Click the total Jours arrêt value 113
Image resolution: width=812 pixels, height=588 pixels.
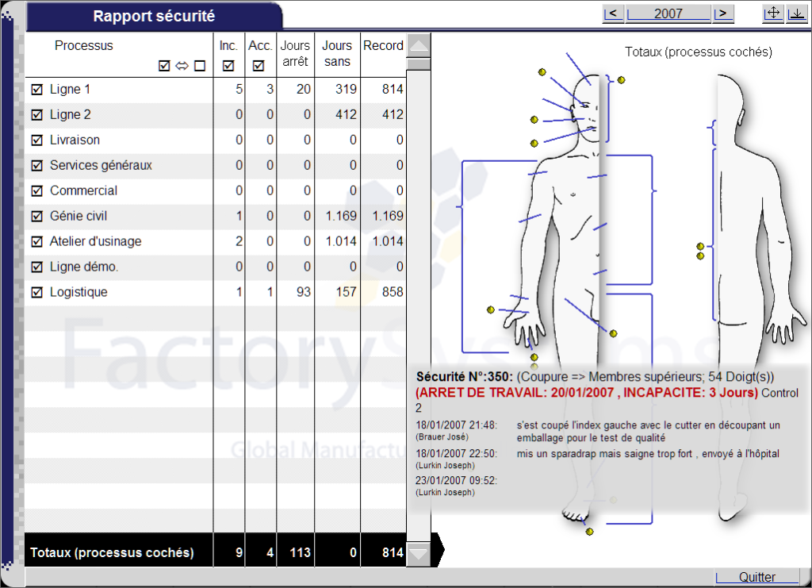pyautogui.click(x=301, y=553)
